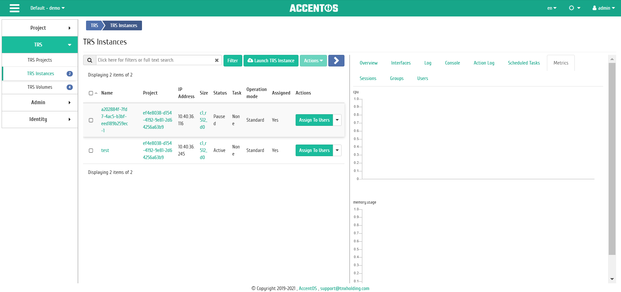Sort table by Name column arrow
Image resolution: width=621 pixels, height=292 pixels.
[96, 93]
